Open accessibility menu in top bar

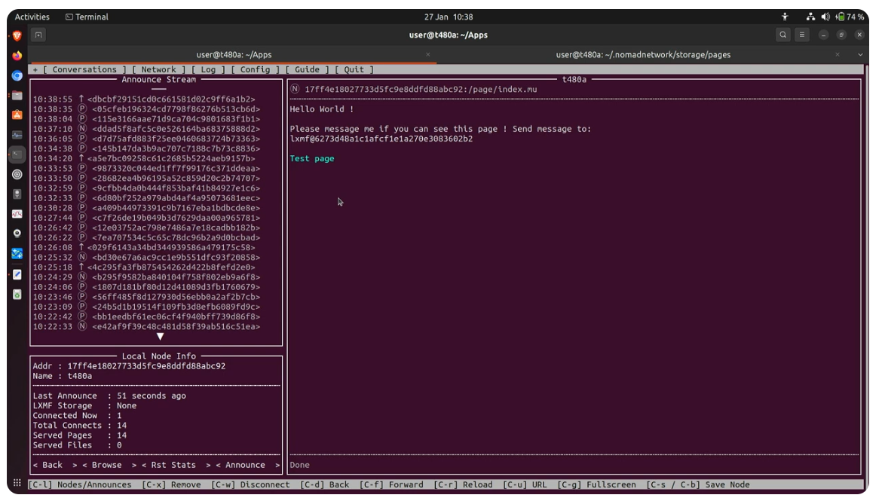[785, 17]
